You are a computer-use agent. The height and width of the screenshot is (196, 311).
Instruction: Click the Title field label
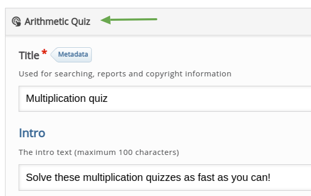point(29,56)
